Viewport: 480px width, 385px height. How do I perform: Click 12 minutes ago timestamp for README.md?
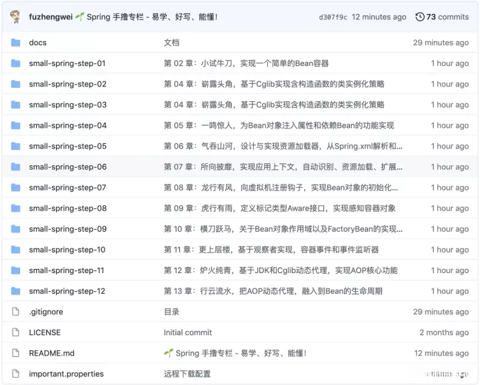(441, 353)
